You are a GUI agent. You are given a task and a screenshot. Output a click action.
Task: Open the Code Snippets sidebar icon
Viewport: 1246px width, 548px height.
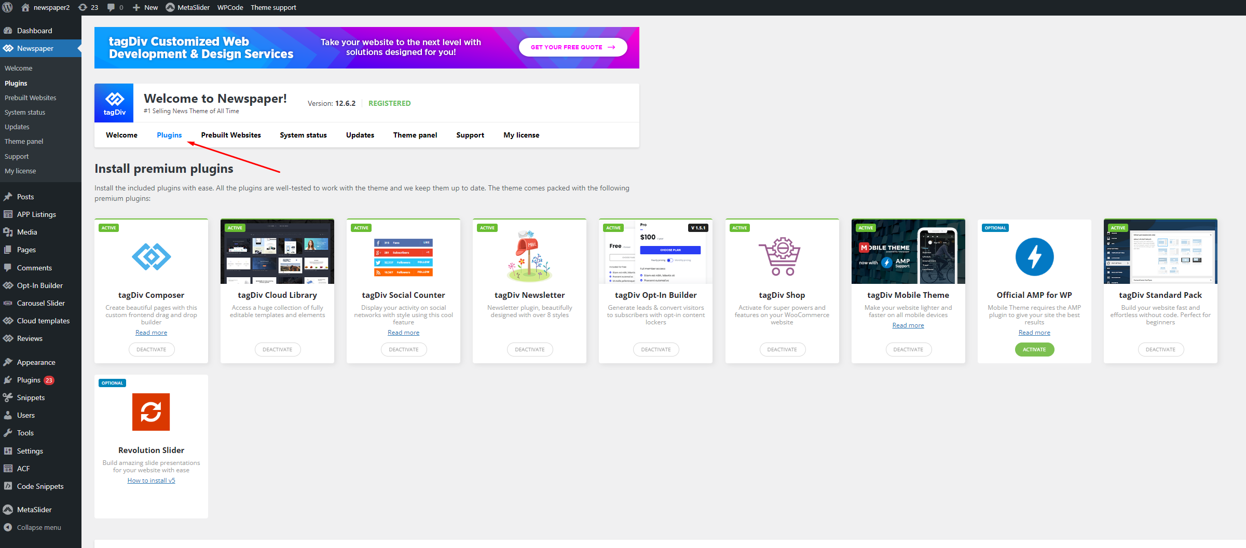pyautogui.click(x=8, y=486)
